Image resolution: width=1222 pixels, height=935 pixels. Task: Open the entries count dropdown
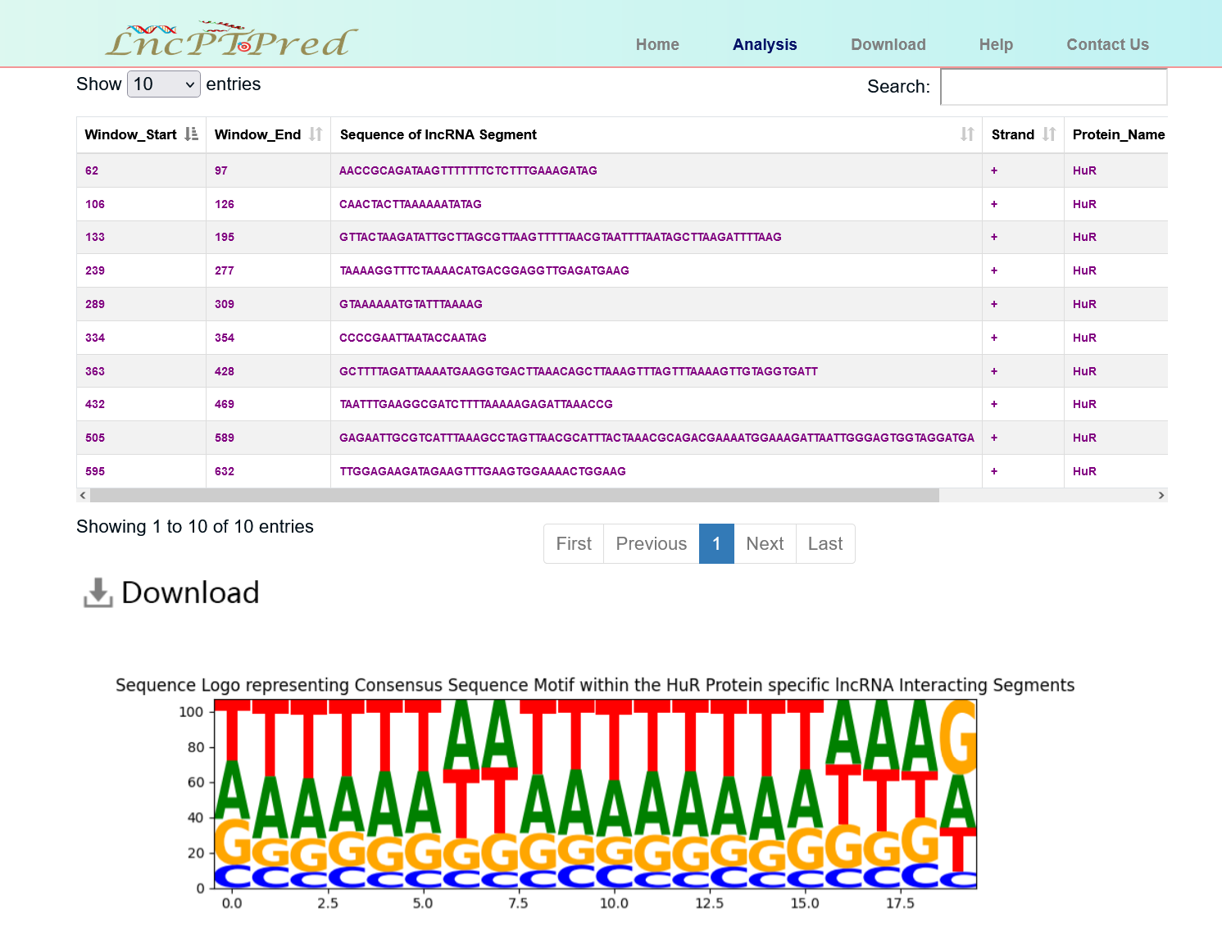[x=164, y=84]
